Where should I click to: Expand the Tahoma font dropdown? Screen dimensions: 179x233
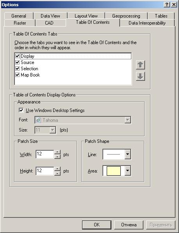128,120
